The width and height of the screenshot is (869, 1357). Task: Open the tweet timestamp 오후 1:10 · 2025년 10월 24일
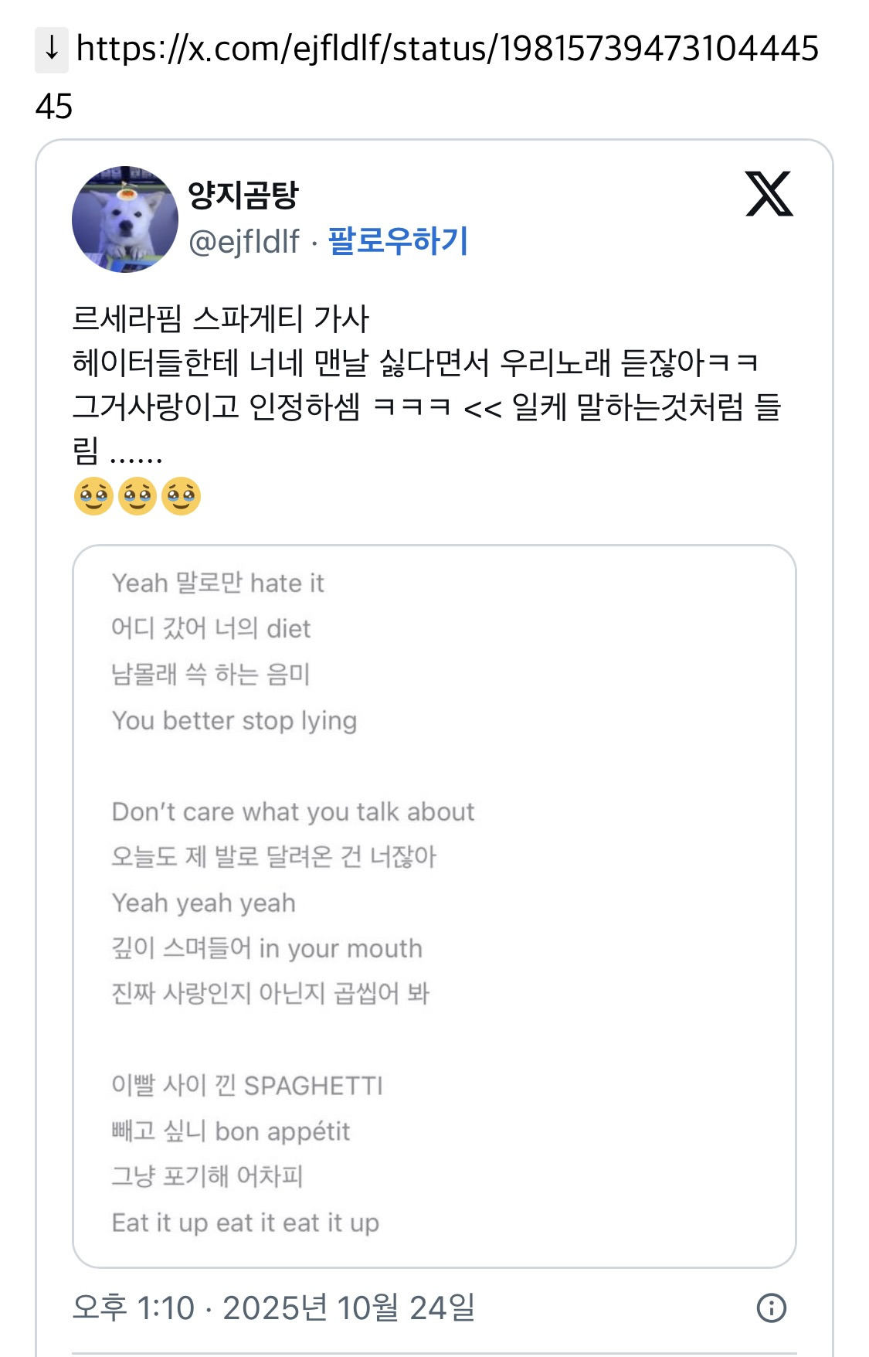273,1308
